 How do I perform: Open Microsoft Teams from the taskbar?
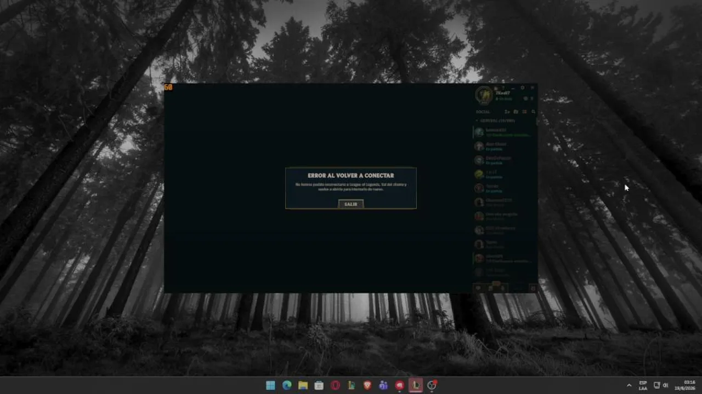[x=383, y=385]
